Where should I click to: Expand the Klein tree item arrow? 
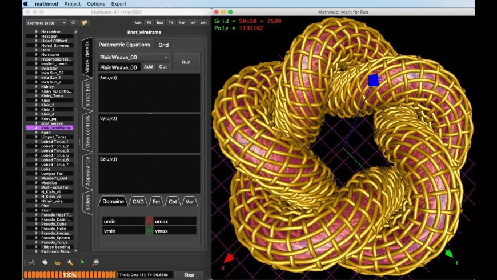(x=37, y=100)
